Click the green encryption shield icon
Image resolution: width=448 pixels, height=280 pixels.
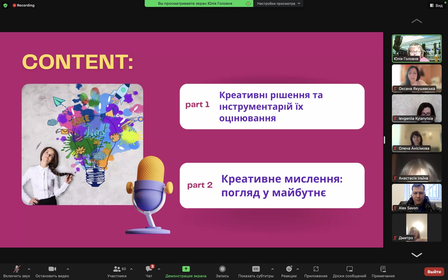click(5, 5)
